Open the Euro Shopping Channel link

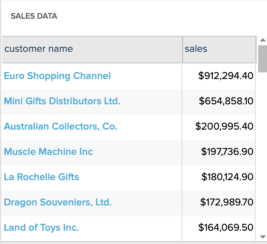coord(57,76)
